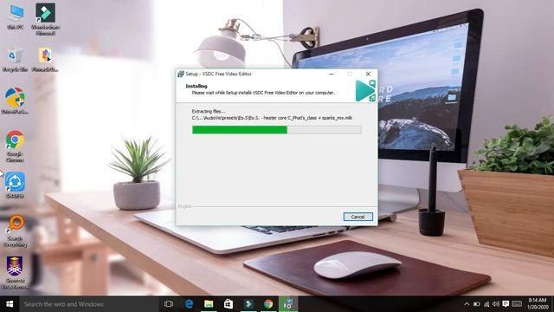The height and width of the screenshot is (312, 554).
Task: Click the touch keyboard tray icon
Action: pyautogui.click(x=517, y=304)
